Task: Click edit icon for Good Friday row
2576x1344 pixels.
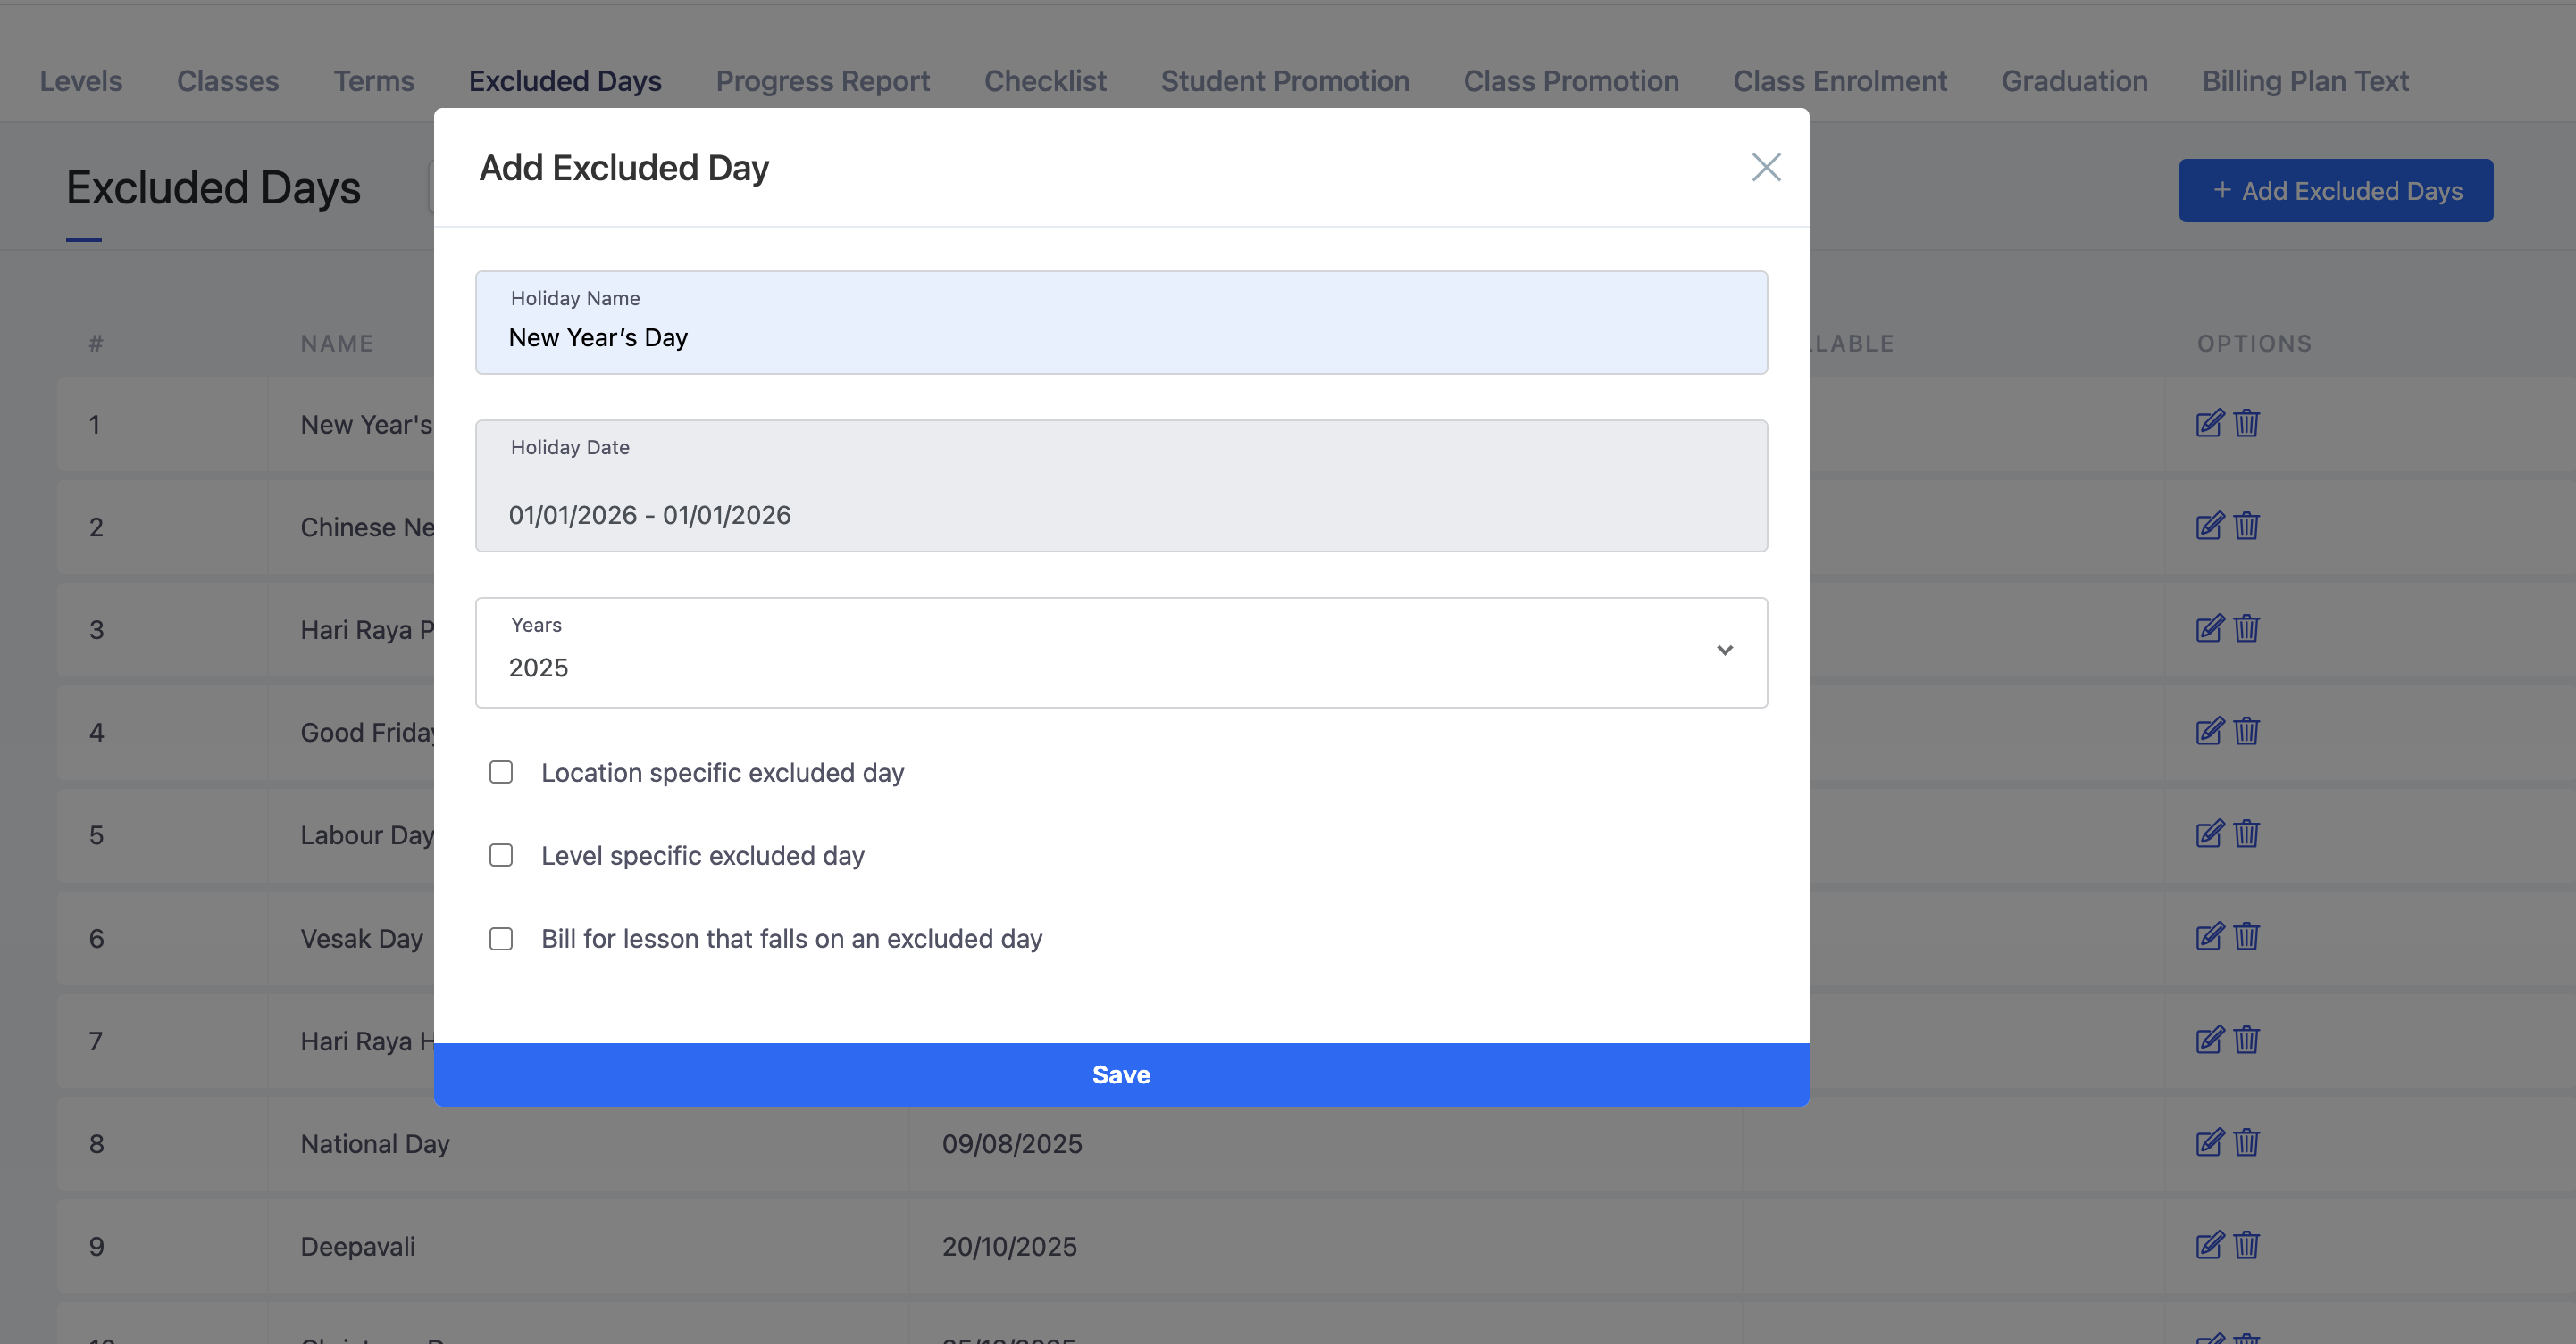Action: [2209, 732]
